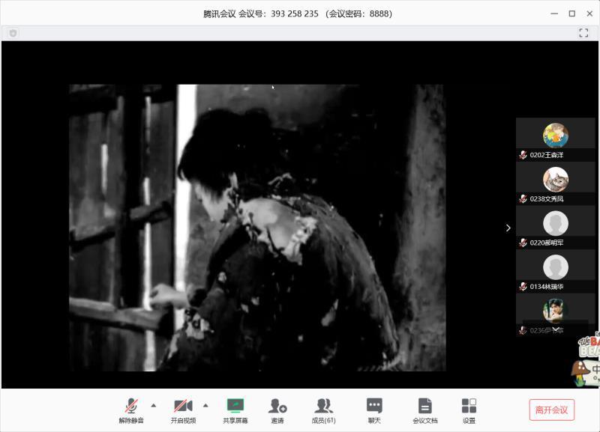Click participant name 0134林瑞华
Screen dimensions: 600x432
pos(547,287)
